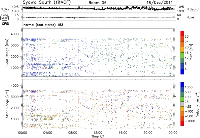Click the light green power colorbar segment

182,55
